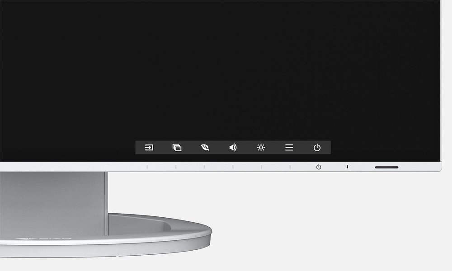The width and height of the screenshot is (452, 271).
Task: Open the overlapping windows mode icon
Action: click(x=177, y=147)
